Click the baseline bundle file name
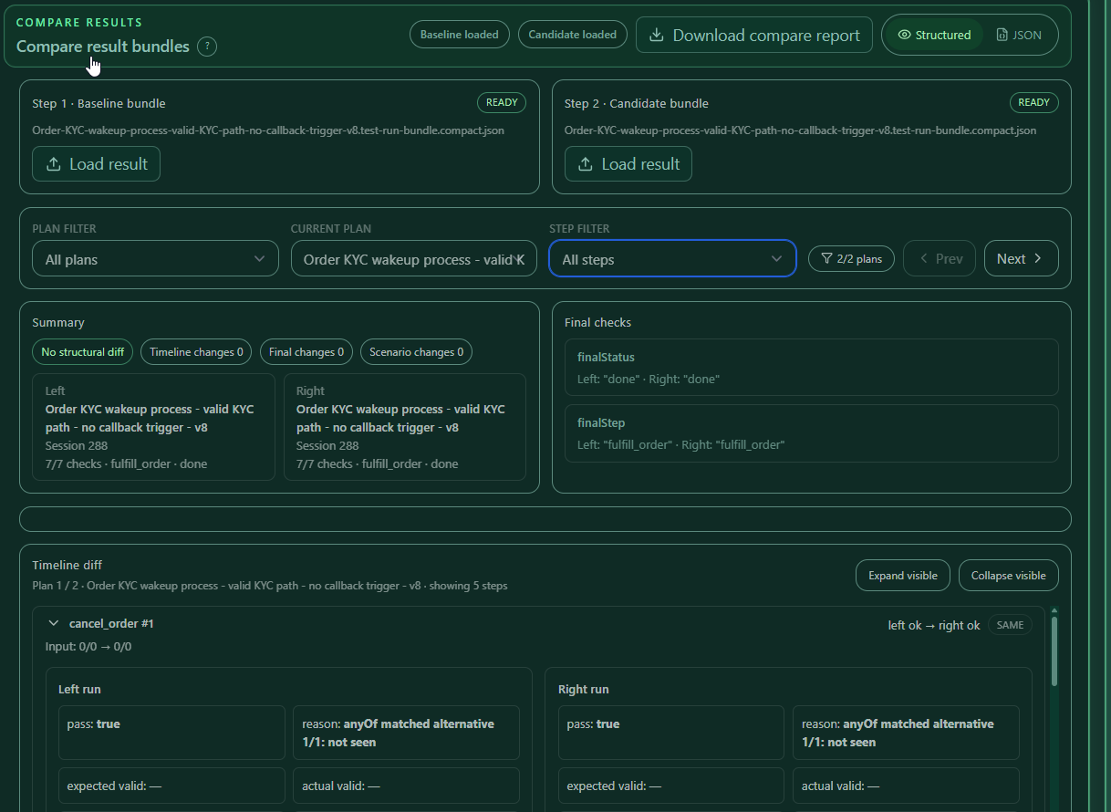Viewport: 1111px width, 812px height. click(268, 130)
